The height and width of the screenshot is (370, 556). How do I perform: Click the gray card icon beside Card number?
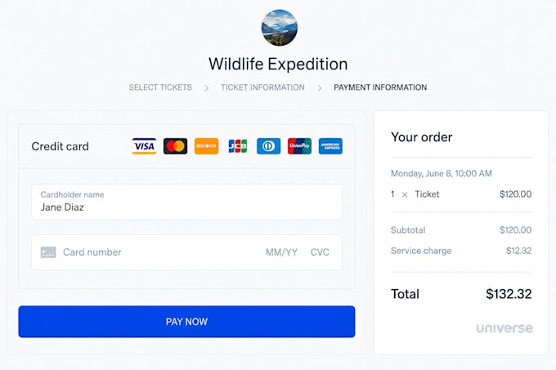click(48, 252)
